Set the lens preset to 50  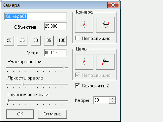click(36, 40)
